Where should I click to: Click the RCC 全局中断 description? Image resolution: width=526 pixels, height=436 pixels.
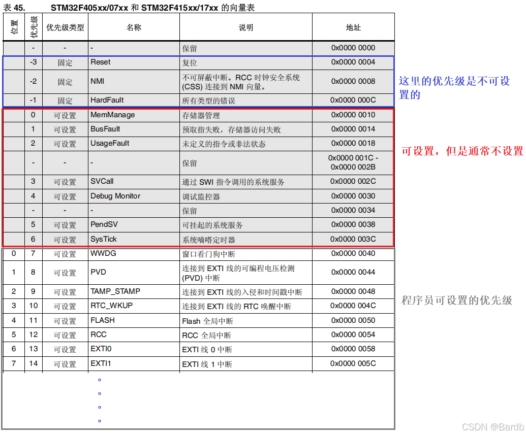pyautogui.click(x=207, y=336)
